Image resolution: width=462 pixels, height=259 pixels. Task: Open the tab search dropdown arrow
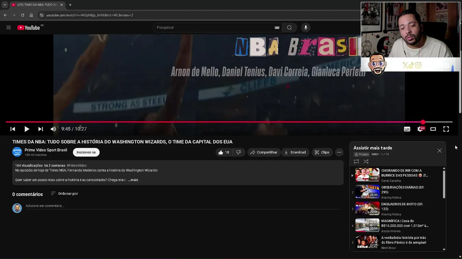5,5
